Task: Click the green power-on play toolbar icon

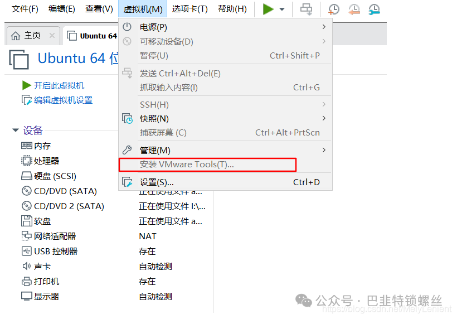Action: (x=268, y=9)
